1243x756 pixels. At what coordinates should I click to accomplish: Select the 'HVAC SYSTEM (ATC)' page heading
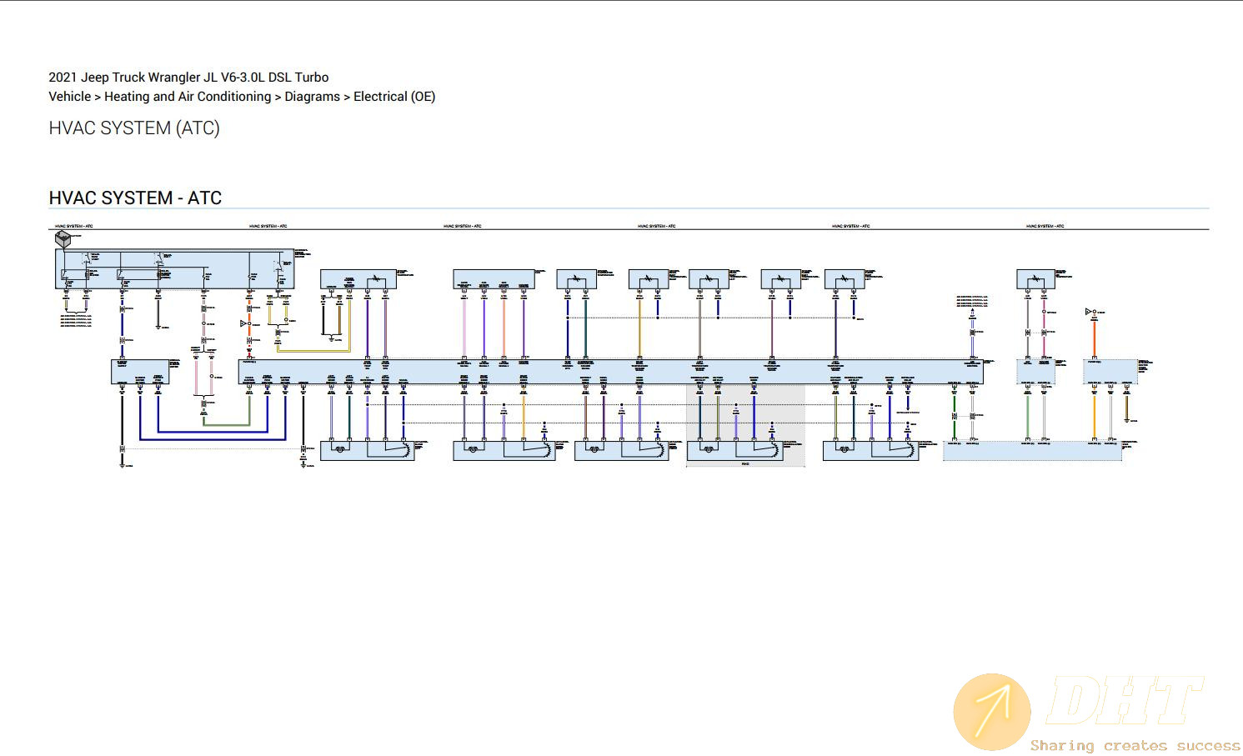pyautogui.click(x=134, y=128)
